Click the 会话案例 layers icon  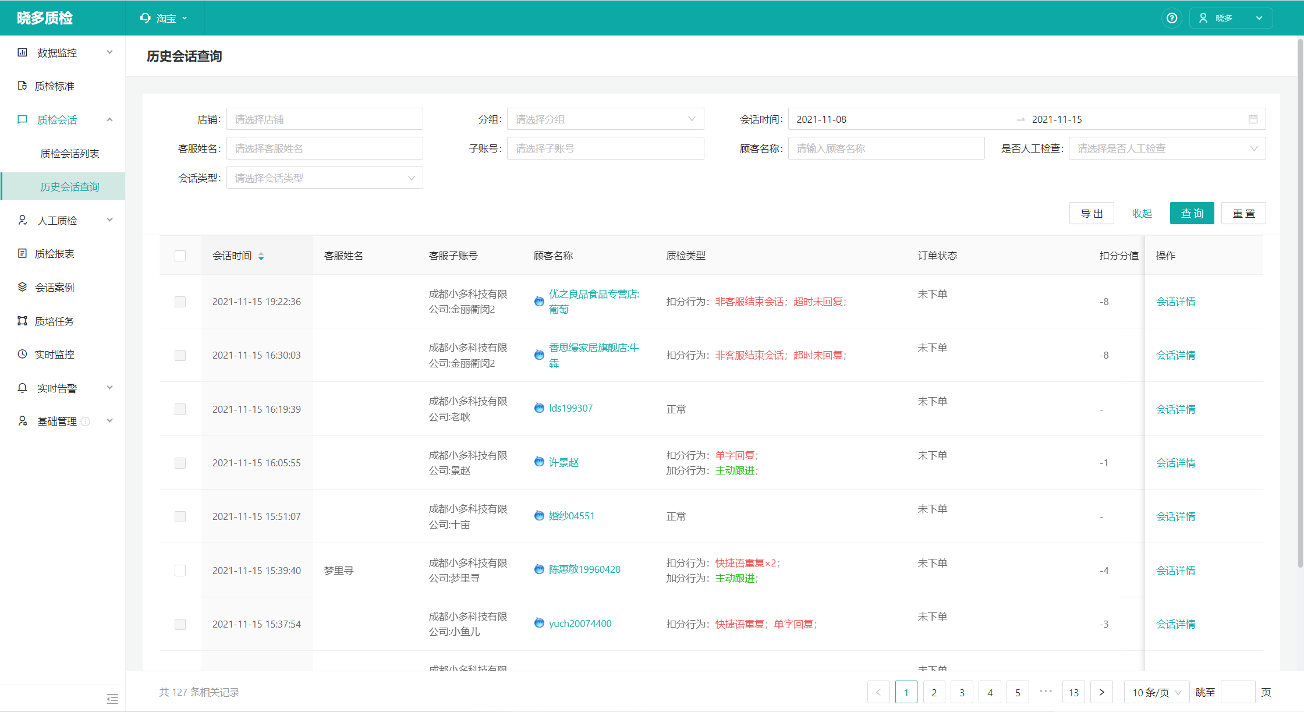(22, 287)
